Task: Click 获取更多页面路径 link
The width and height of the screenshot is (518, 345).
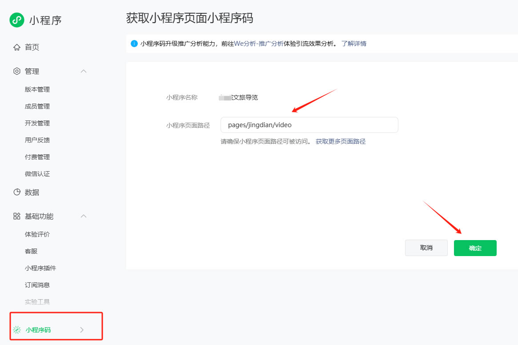Action: click(341, 141)
